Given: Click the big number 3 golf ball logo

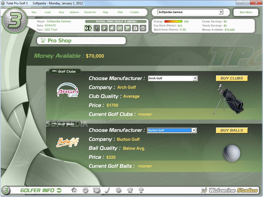Looking at the screenshot, I should click(x=15, y=20).
